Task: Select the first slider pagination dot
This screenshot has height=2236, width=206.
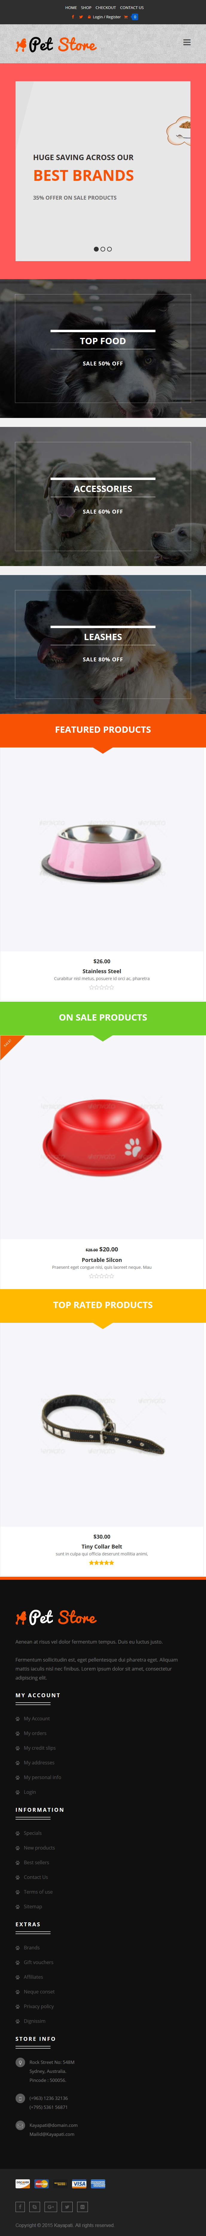Action: pyautogui.click(x=96, y=249)
